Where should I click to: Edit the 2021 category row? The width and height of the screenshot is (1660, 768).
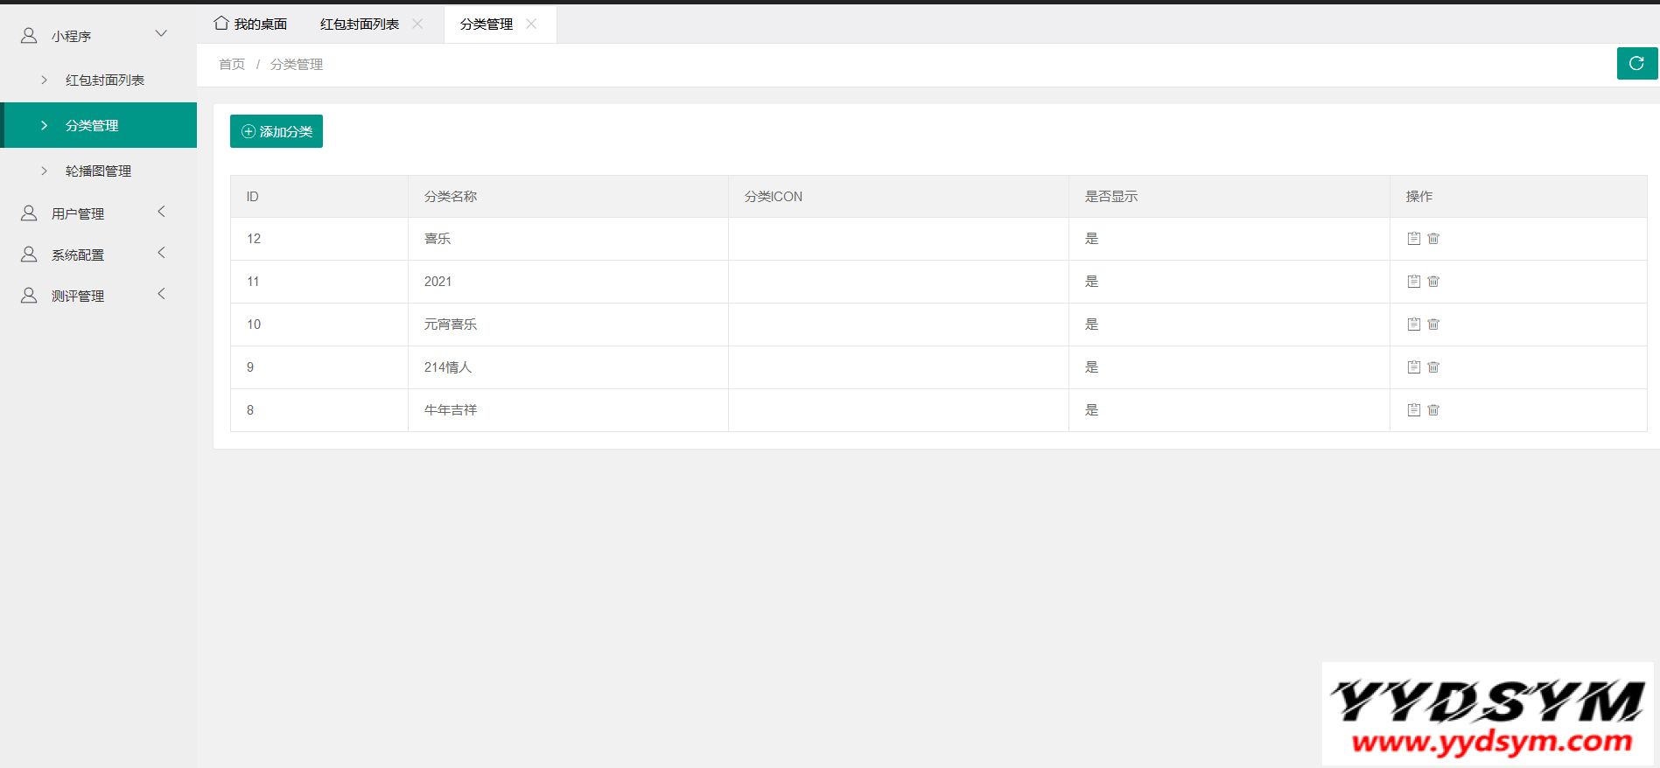(x=1413, y=282)
